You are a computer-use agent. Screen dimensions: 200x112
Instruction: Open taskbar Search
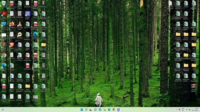86,110
